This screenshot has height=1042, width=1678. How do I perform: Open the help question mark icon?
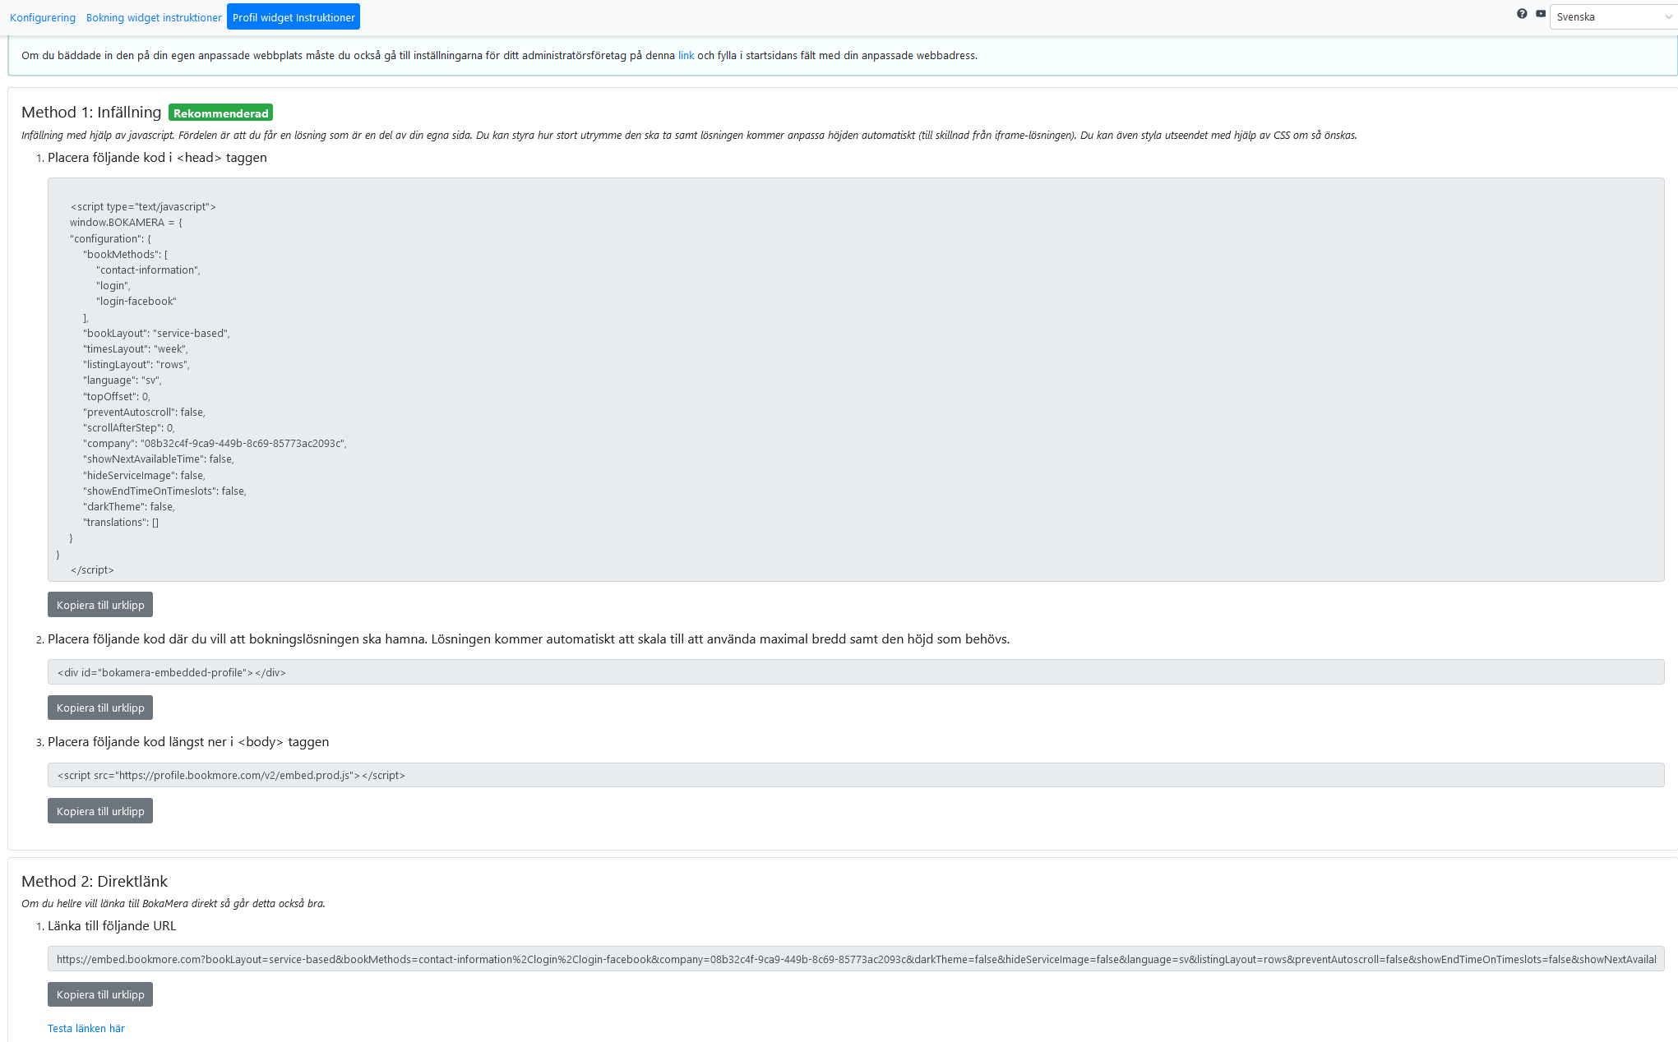1522,14
